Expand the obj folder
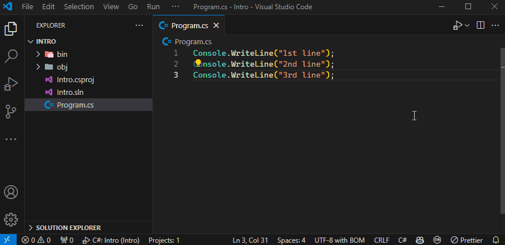The image size is (505, 245). [89, 67]
